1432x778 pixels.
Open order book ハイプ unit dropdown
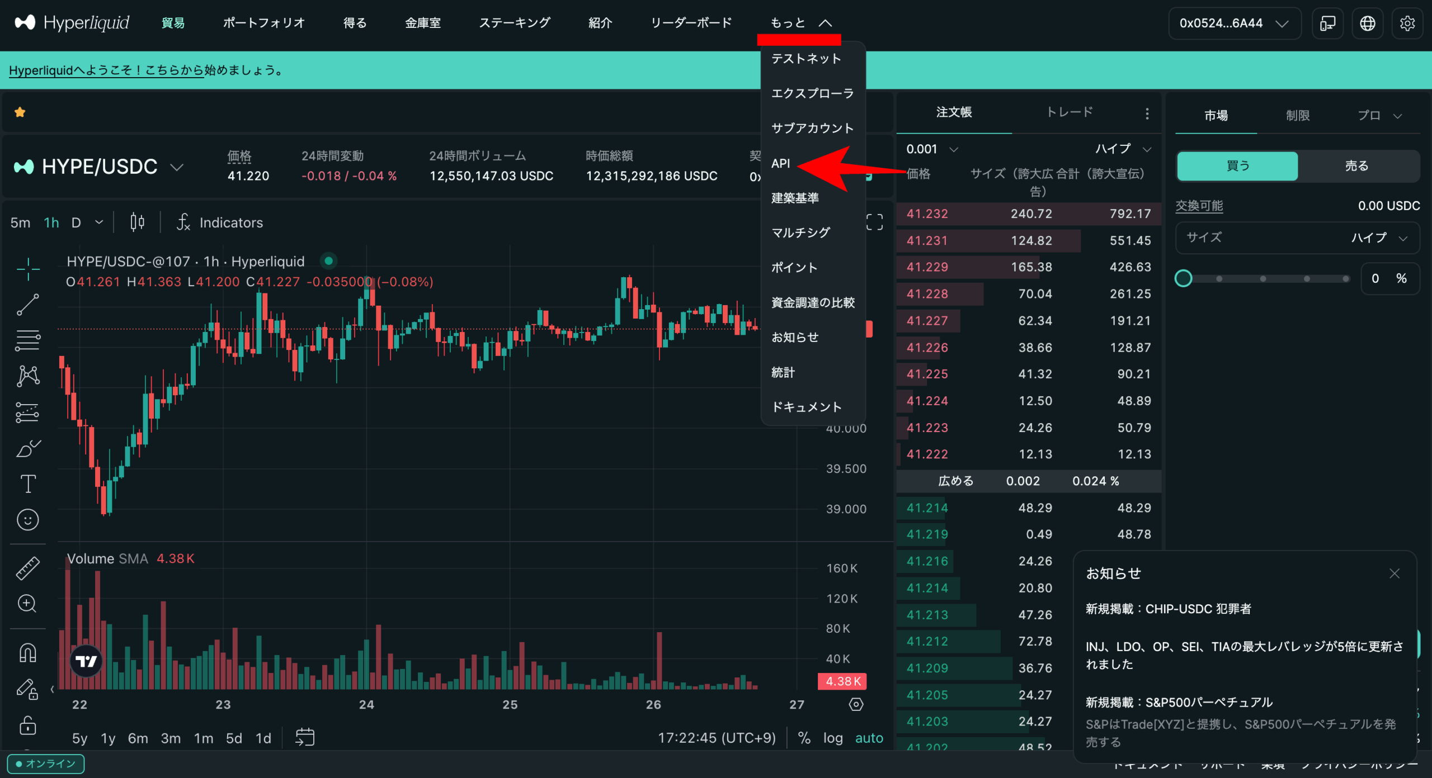point(1123,149)
